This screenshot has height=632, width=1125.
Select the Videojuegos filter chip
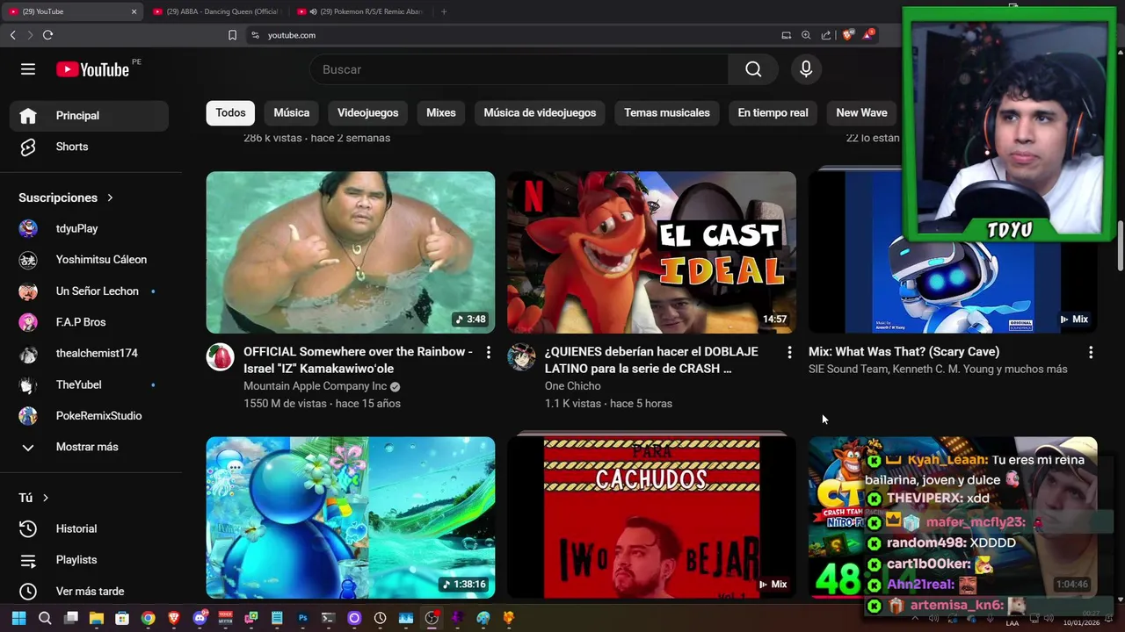(367, 112)
